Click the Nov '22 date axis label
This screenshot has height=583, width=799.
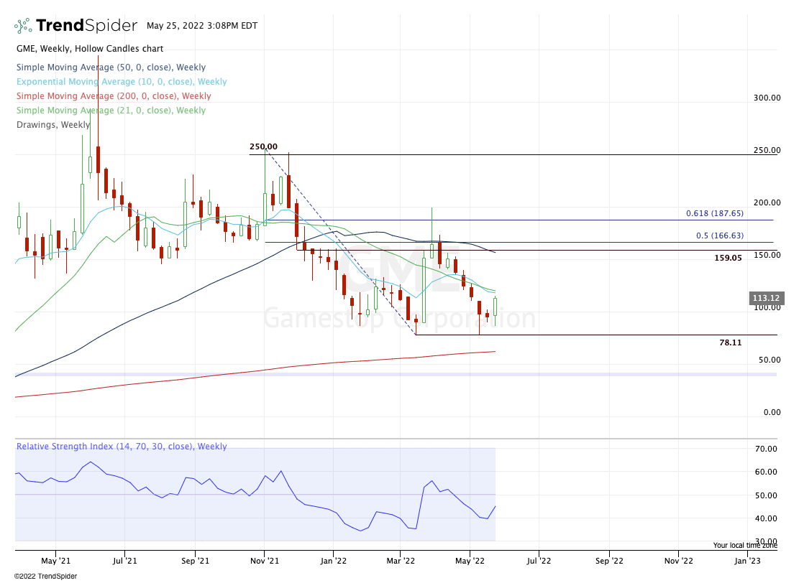click(x=679, y=561)
